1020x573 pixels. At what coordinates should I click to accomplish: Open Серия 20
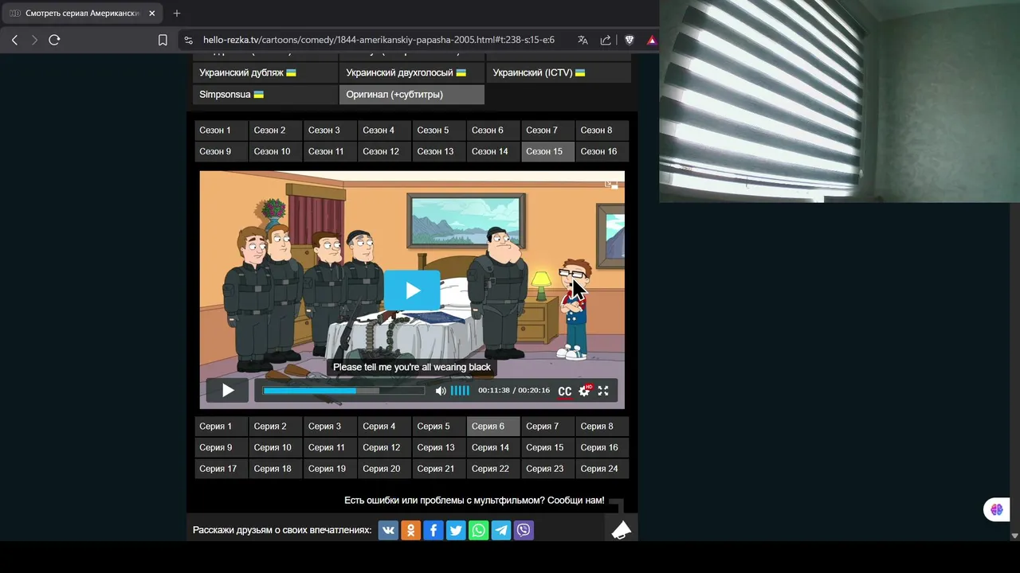[x=384, y=469]
